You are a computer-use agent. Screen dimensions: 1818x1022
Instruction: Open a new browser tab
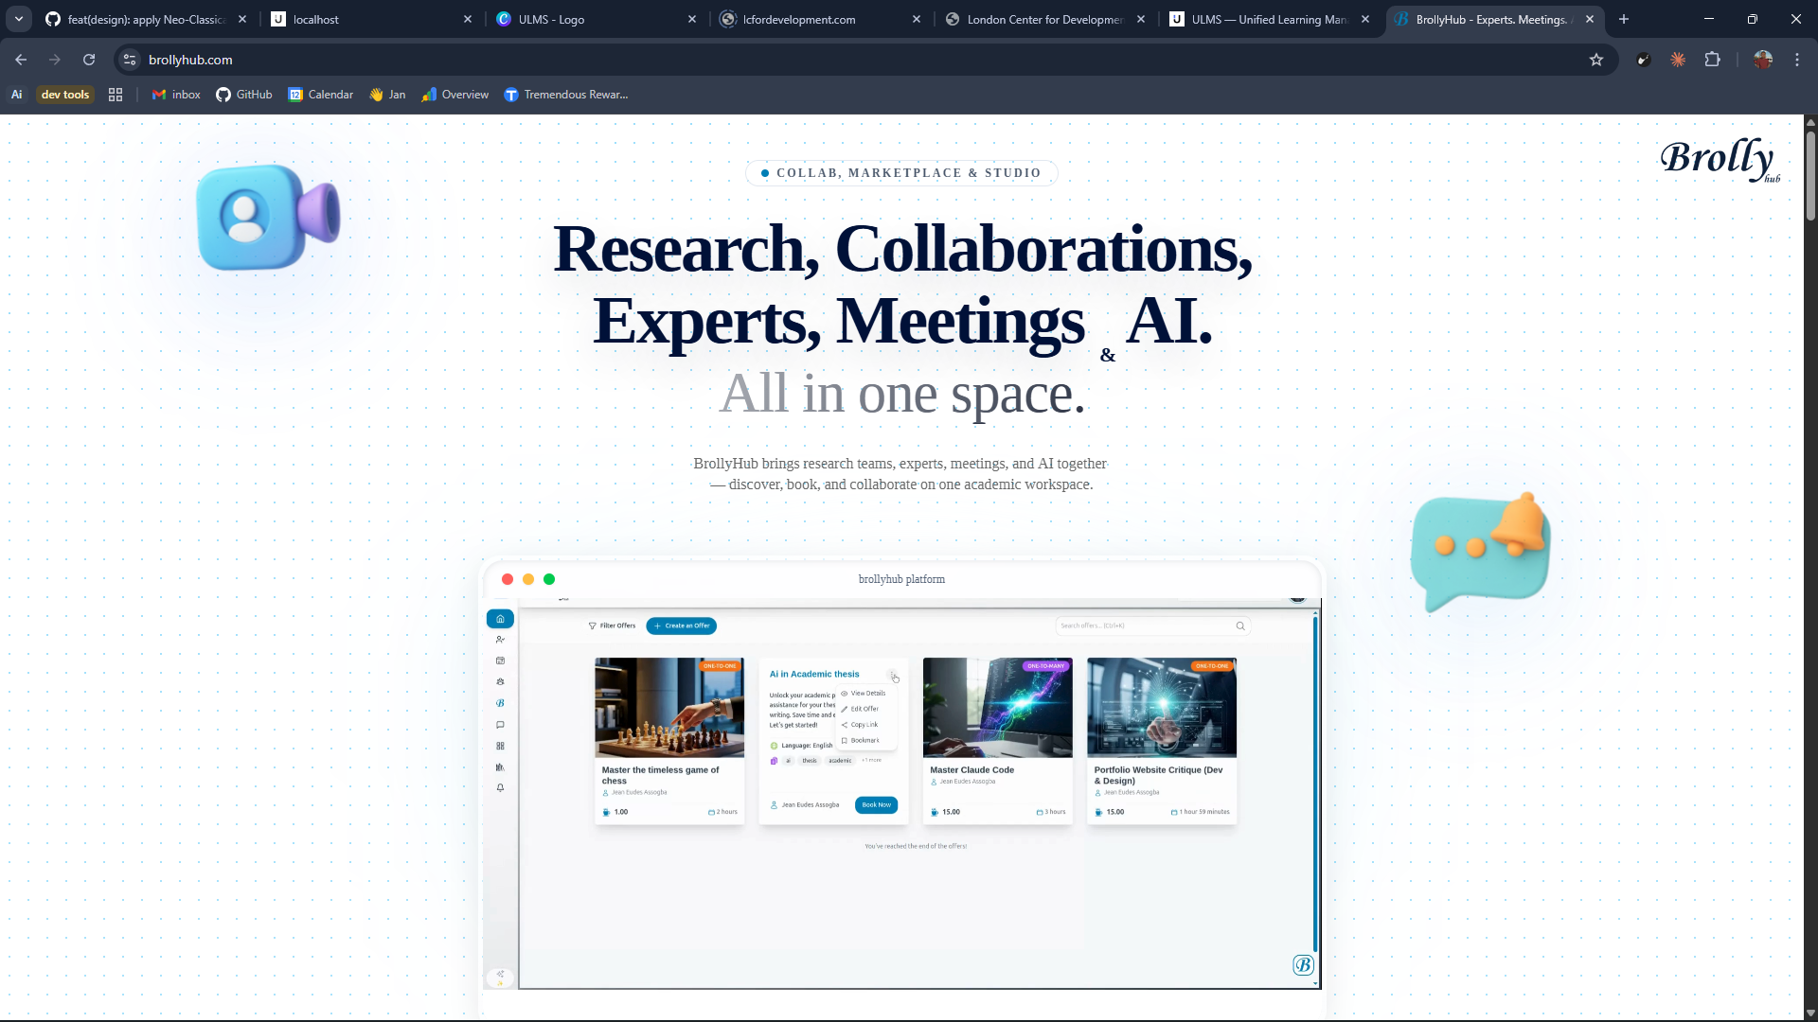(x=1624, y=19)
